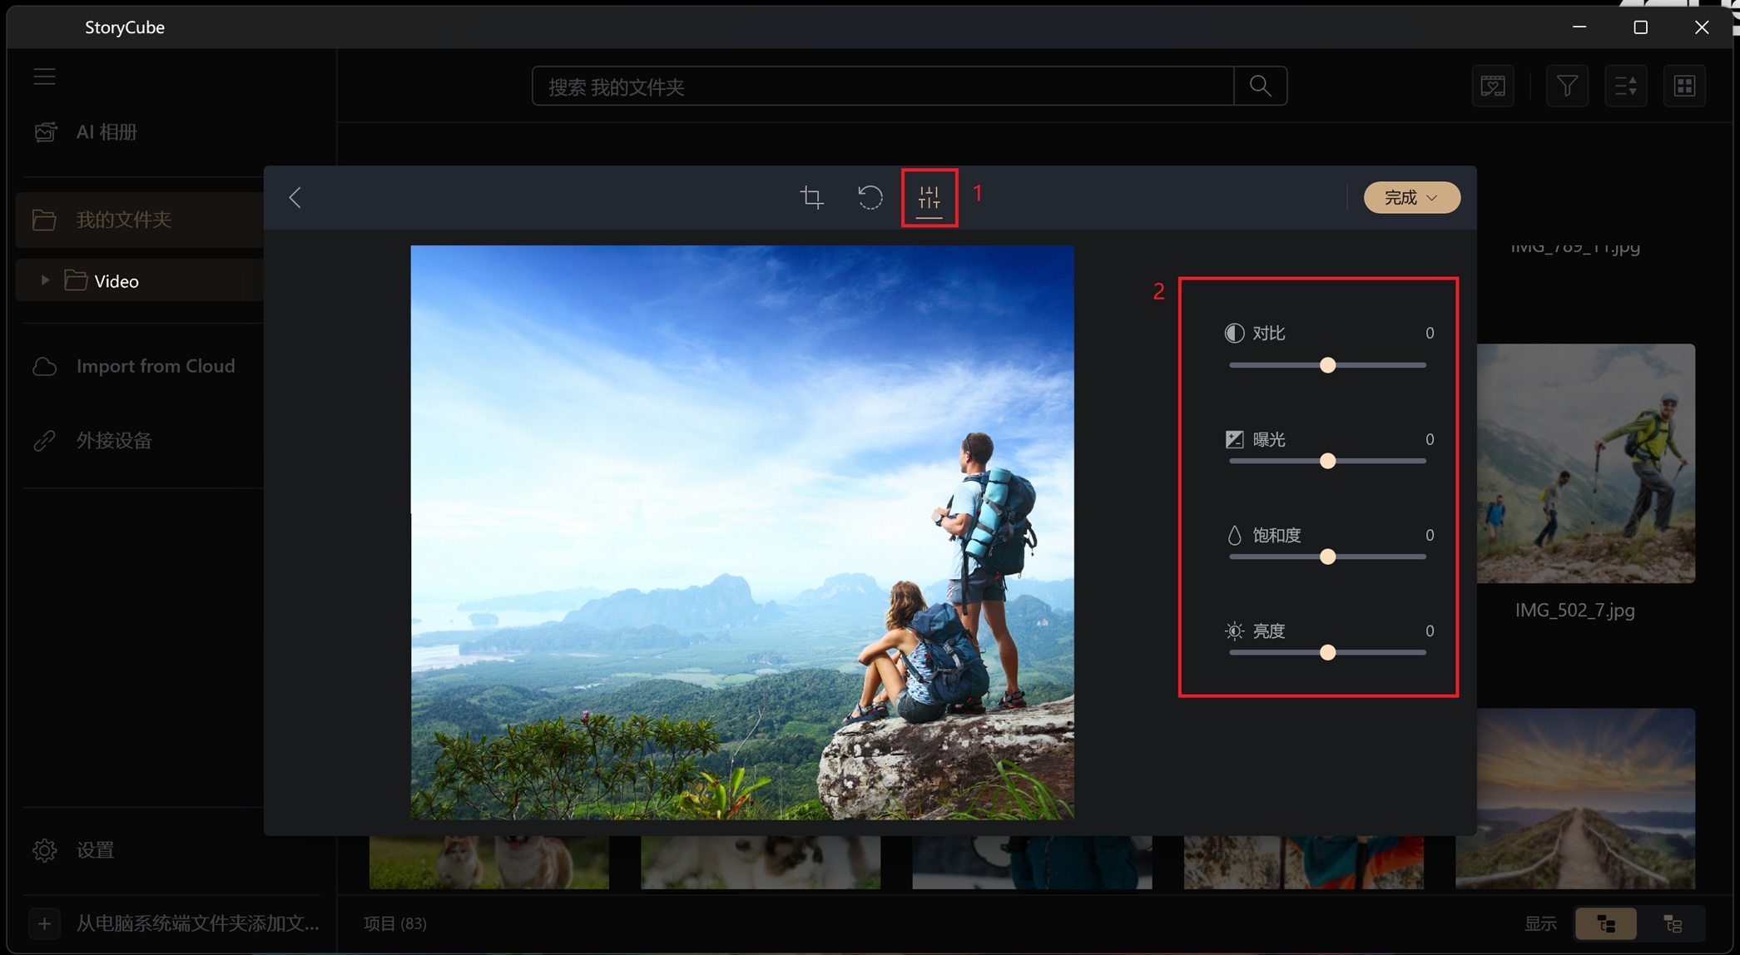
Task: Click the brightness sun icon
Action: tap(1234, 631)
